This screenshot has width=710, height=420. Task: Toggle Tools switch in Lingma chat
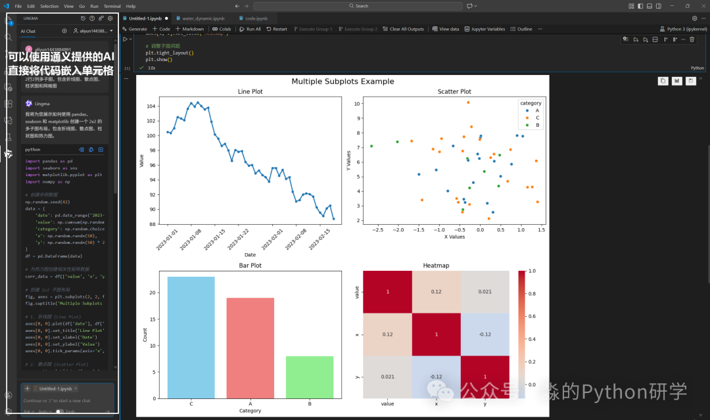59,411
